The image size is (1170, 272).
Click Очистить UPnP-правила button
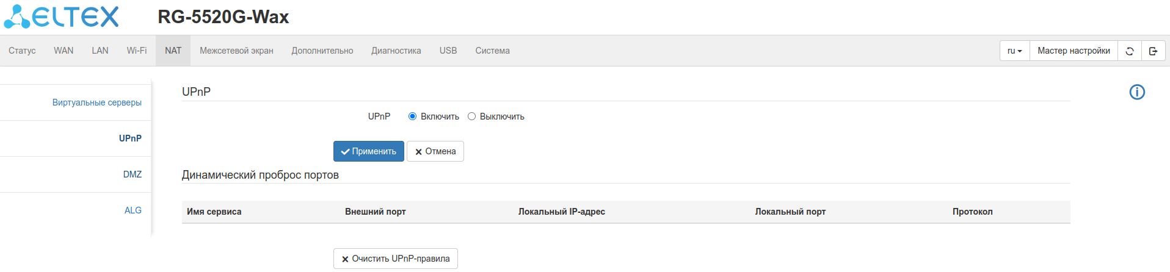396,259
